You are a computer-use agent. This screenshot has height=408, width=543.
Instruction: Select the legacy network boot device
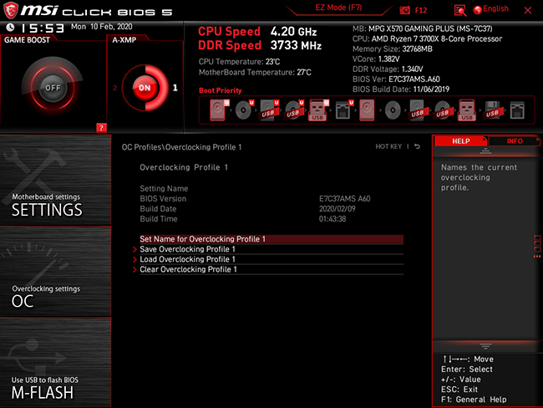tap(517, 110)
